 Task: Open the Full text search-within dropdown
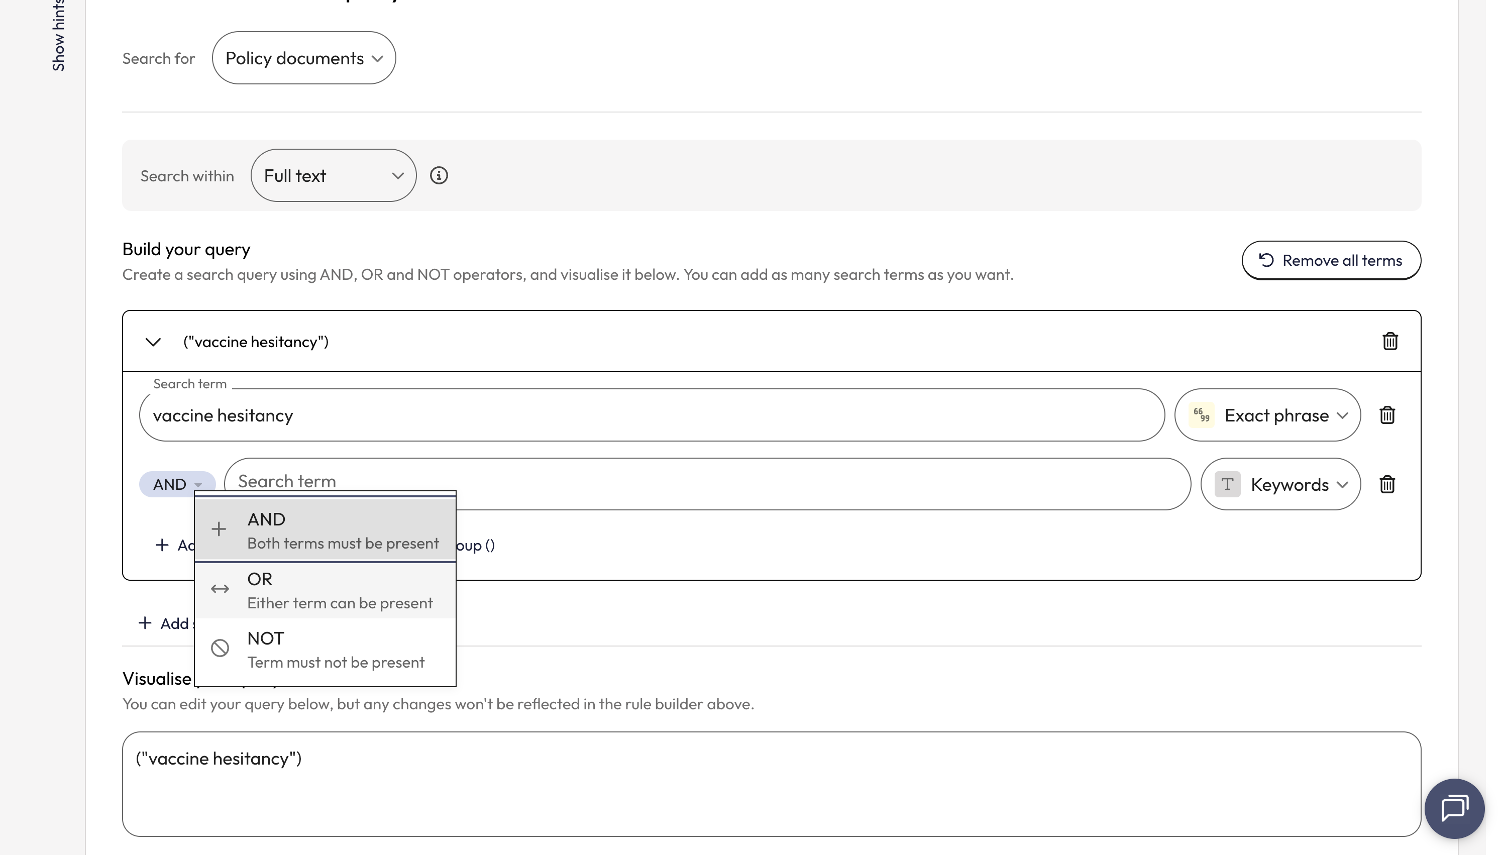click(x=334, y=176)
